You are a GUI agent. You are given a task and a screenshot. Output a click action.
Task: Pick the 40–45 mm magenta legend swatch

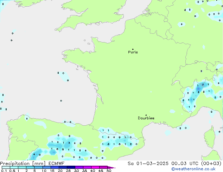95,167
